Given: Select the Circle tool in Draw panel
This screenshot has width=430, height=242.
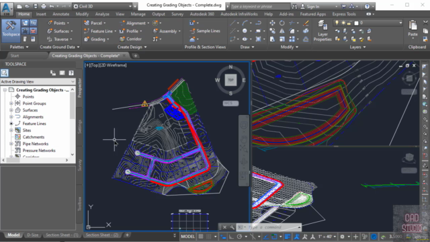Looking at the screenshot, I should [245, 31].
